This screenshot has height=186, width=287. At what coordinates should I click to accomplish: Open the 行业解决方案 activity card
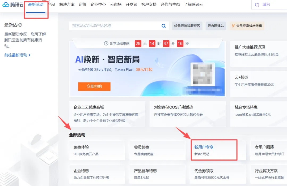(x=268, y=174)
